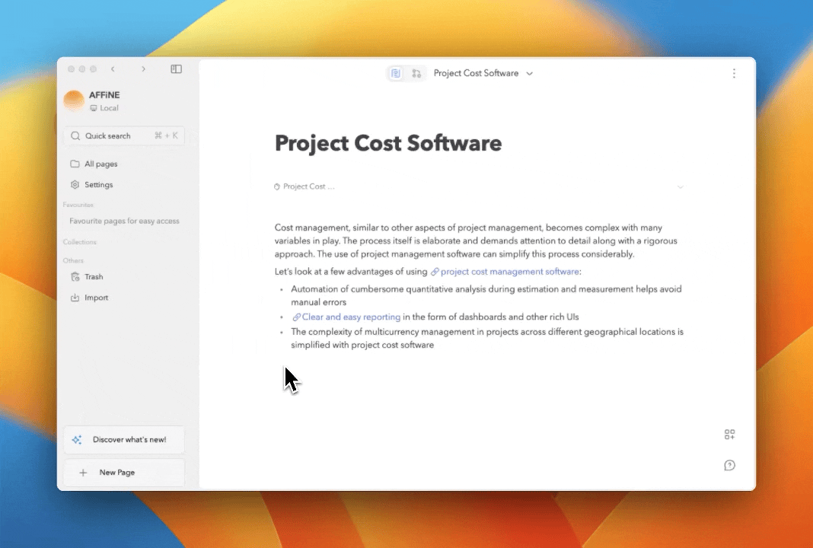Switch to page mode icon

396,73
